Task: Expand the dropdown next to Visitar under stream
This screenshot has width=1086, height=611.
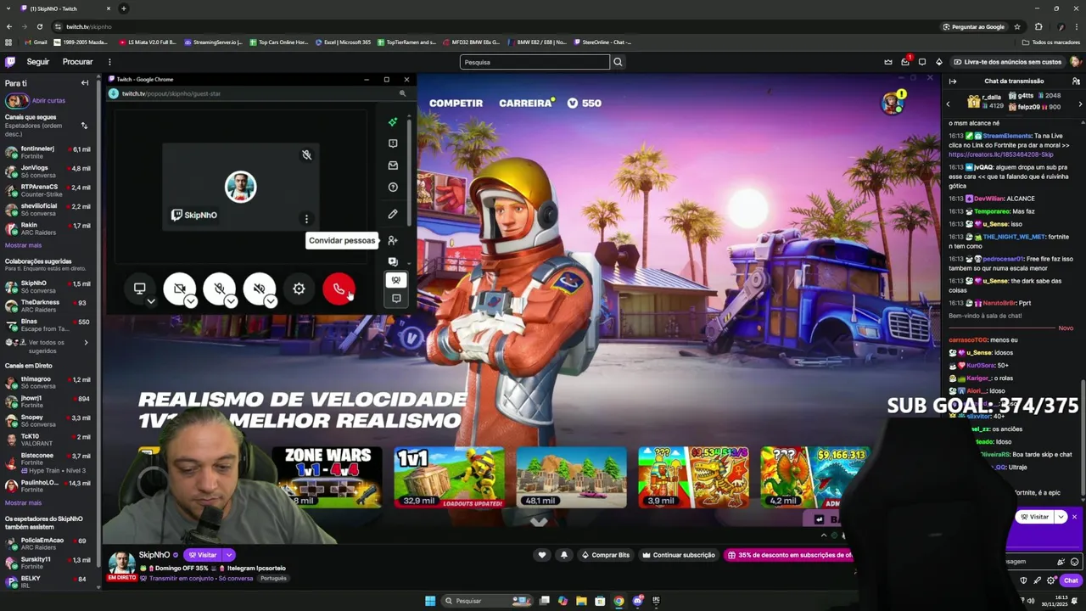Action: tap(228, 555)
